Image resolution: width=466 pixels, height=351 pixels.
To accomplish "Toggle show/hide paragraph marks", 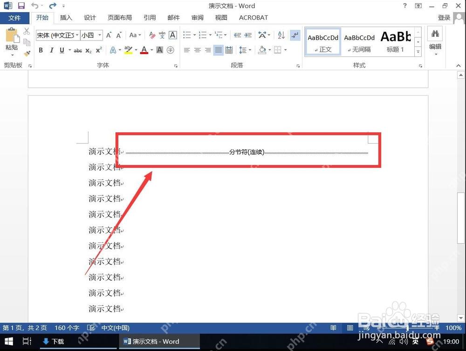I will pyautogui.click(x=295, y=35).
